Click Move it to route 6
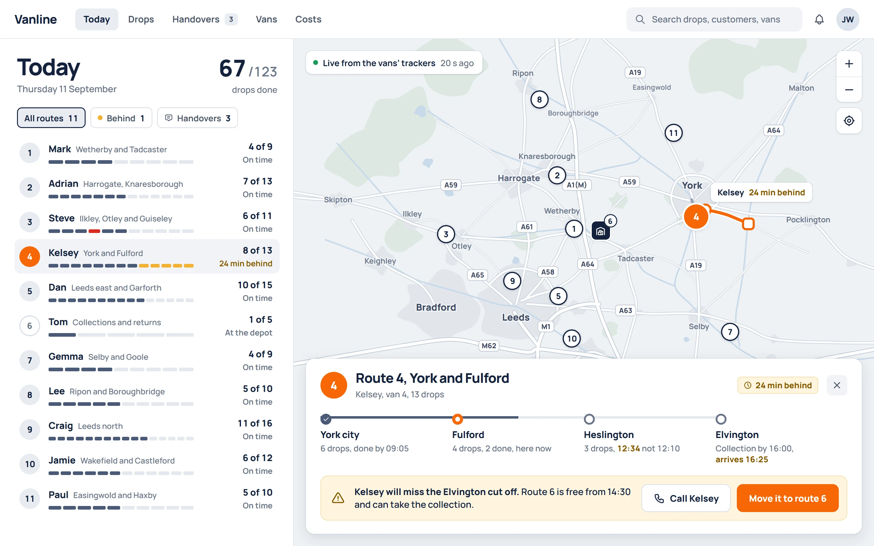Screen dimensions: 874x546 click(787, 498)
